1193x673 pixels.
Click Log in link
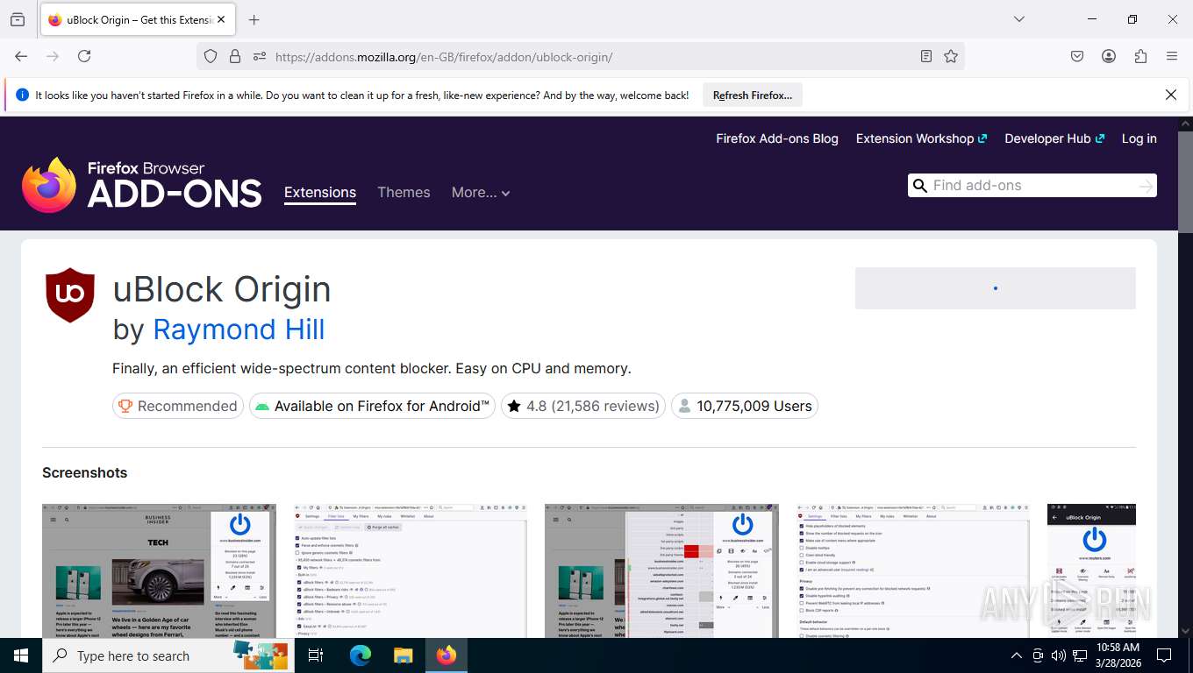coord(1139,138)
